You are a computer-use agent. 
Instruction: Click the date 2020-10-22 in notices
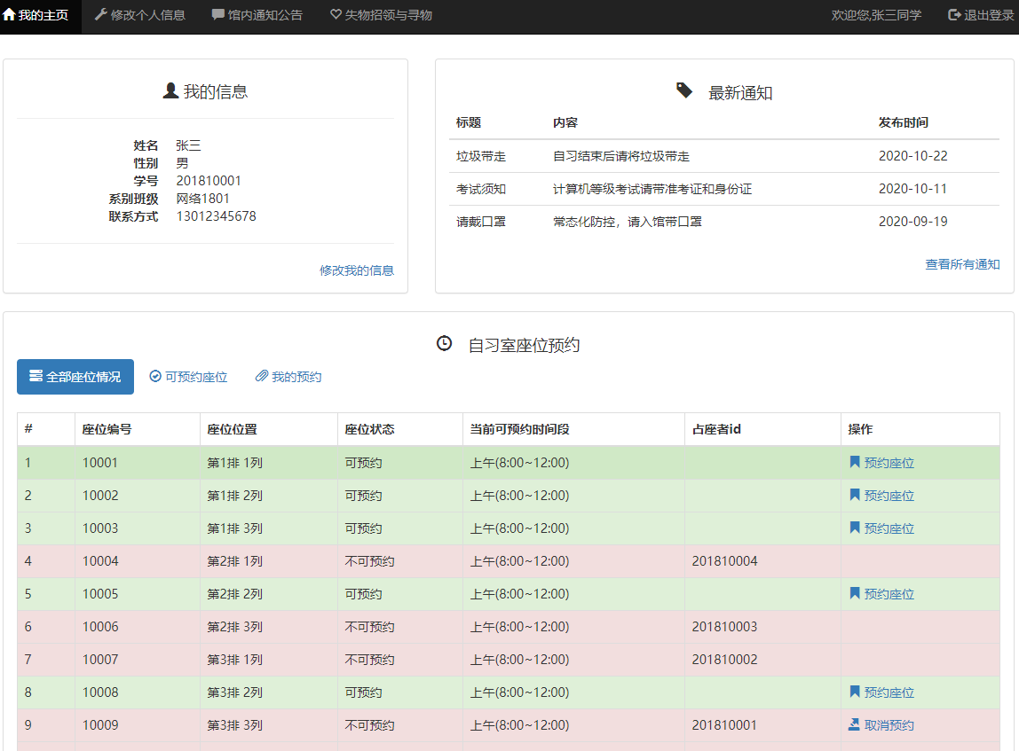pos(913,156)
